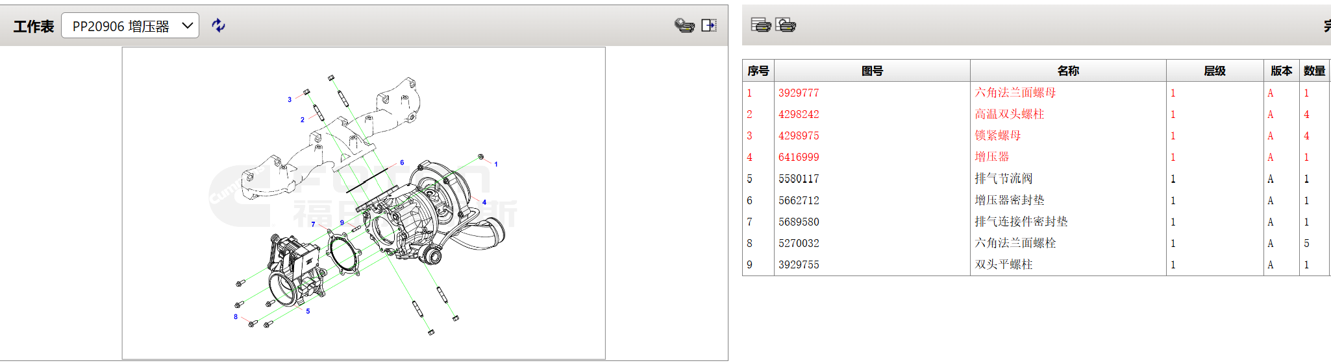Screen dimensions: 1331x363
Task: Click the 名称 column header
Action: [x=1068, y=71]
